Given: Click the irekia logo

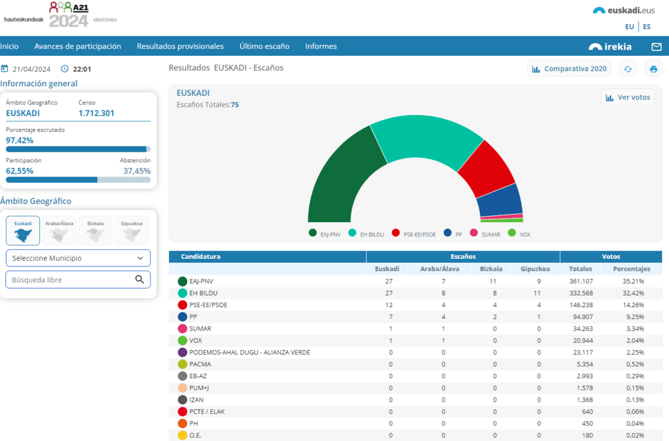Looking at the screenshot, I should [610, 46].
